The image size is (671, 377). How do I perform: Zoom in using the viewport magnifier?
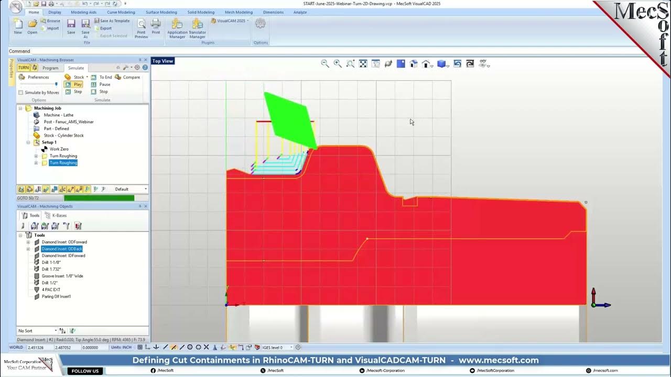[x=338, y=63]
